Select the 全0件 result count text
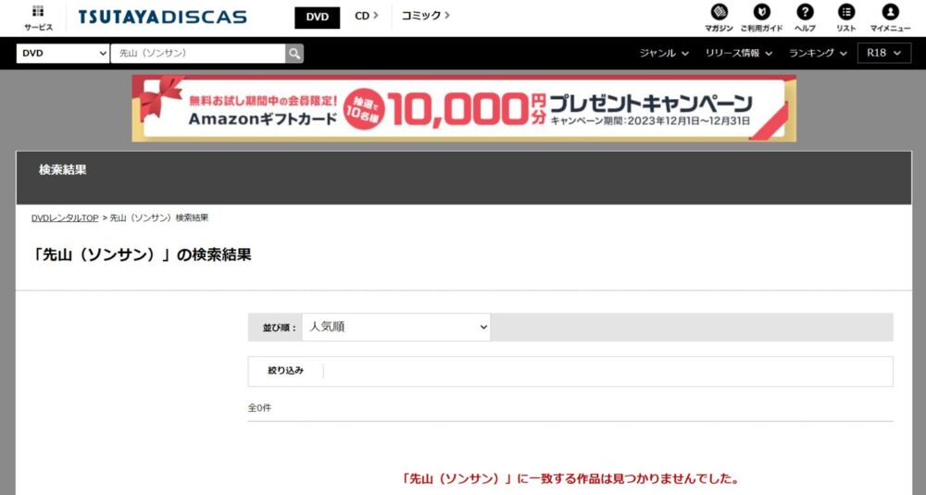The image size is (926, 495). click(259, 408)
